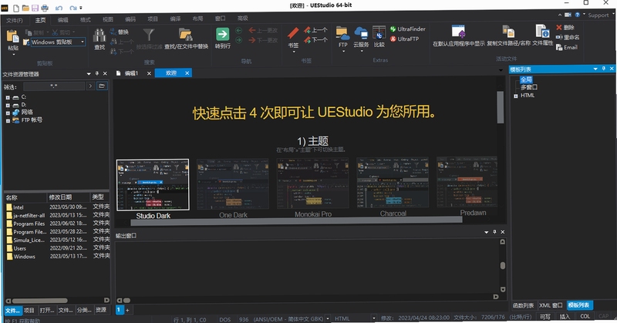The image size is (617, 323).
Task: Open the Support link
Action: pos(598,15)
